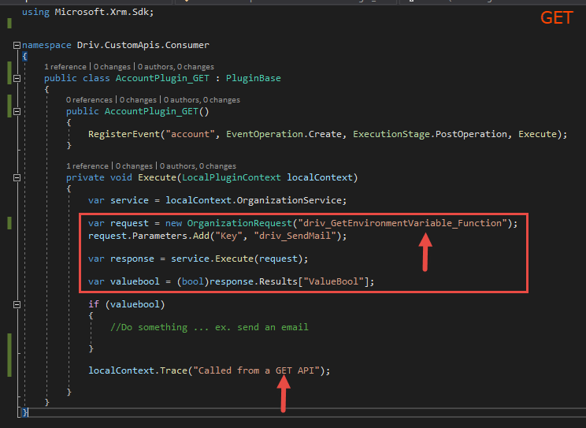Click "Called from a GET API" string
This screenshot has height=428, width=586.
[258, 370]
